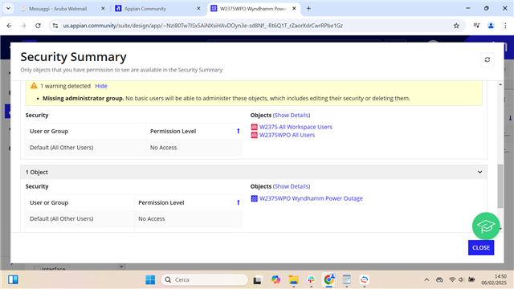This screenshot has width=514, height=289.
Task: Open Chrome profile avatar icon
Action: [491, 26]
